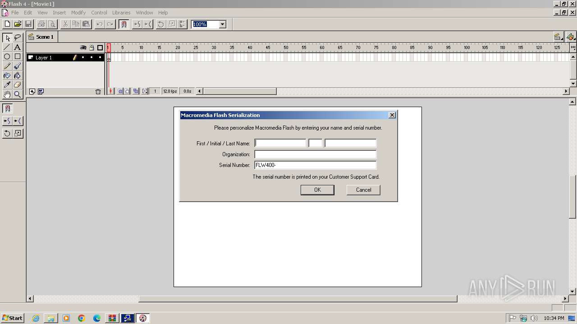Viewport: 577px width, 324px height.
Task: Delete layer using trash can icon
Action: [x=98, y=91]
